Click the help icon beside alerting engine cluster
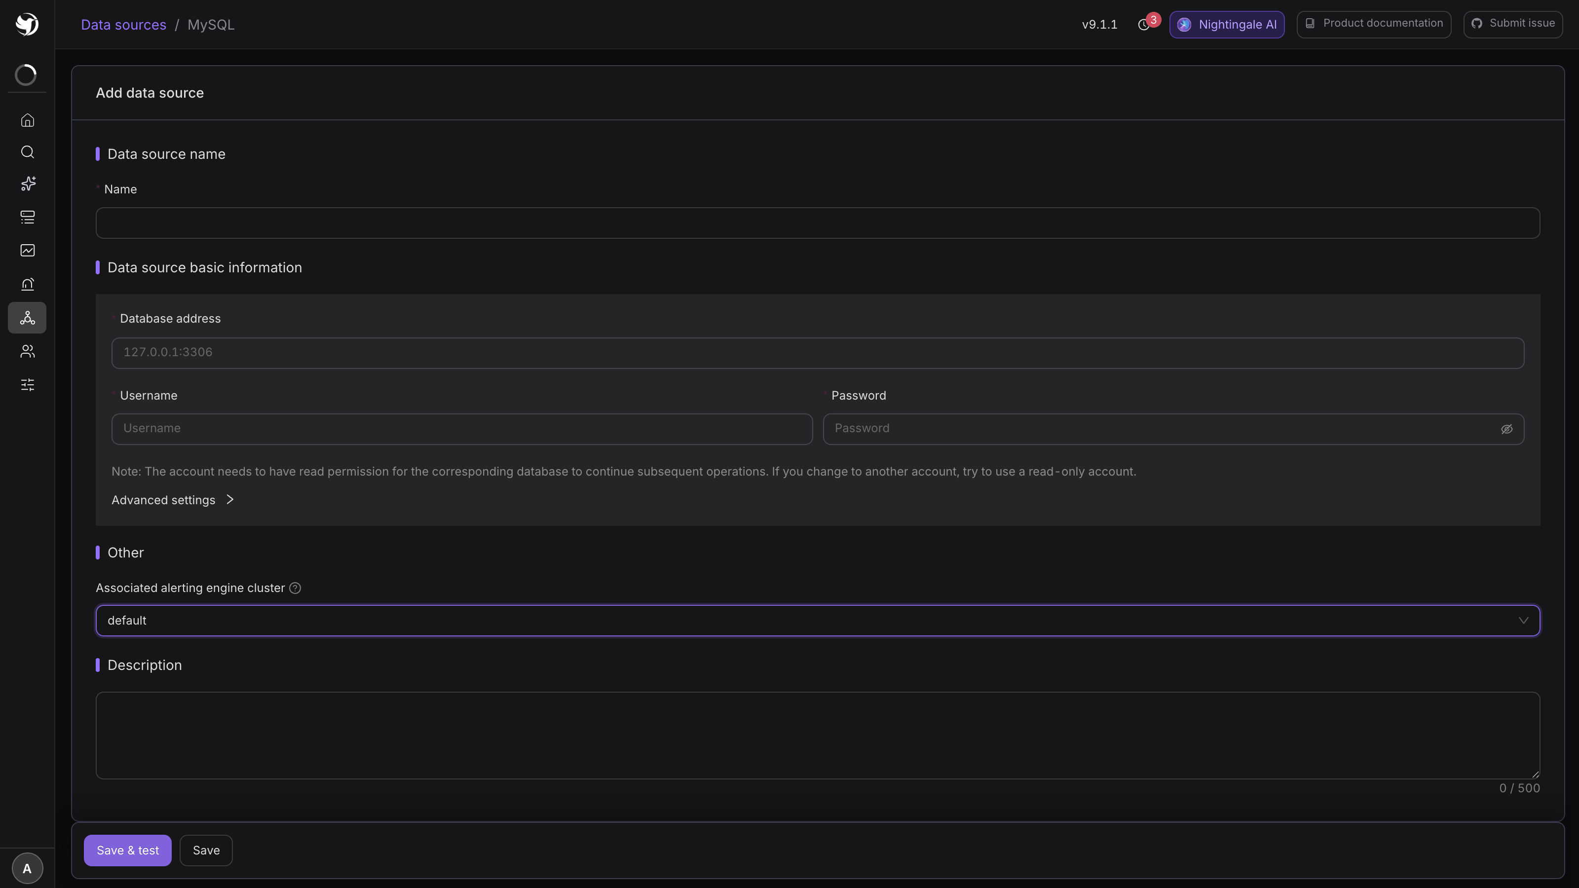 point(295,589)
